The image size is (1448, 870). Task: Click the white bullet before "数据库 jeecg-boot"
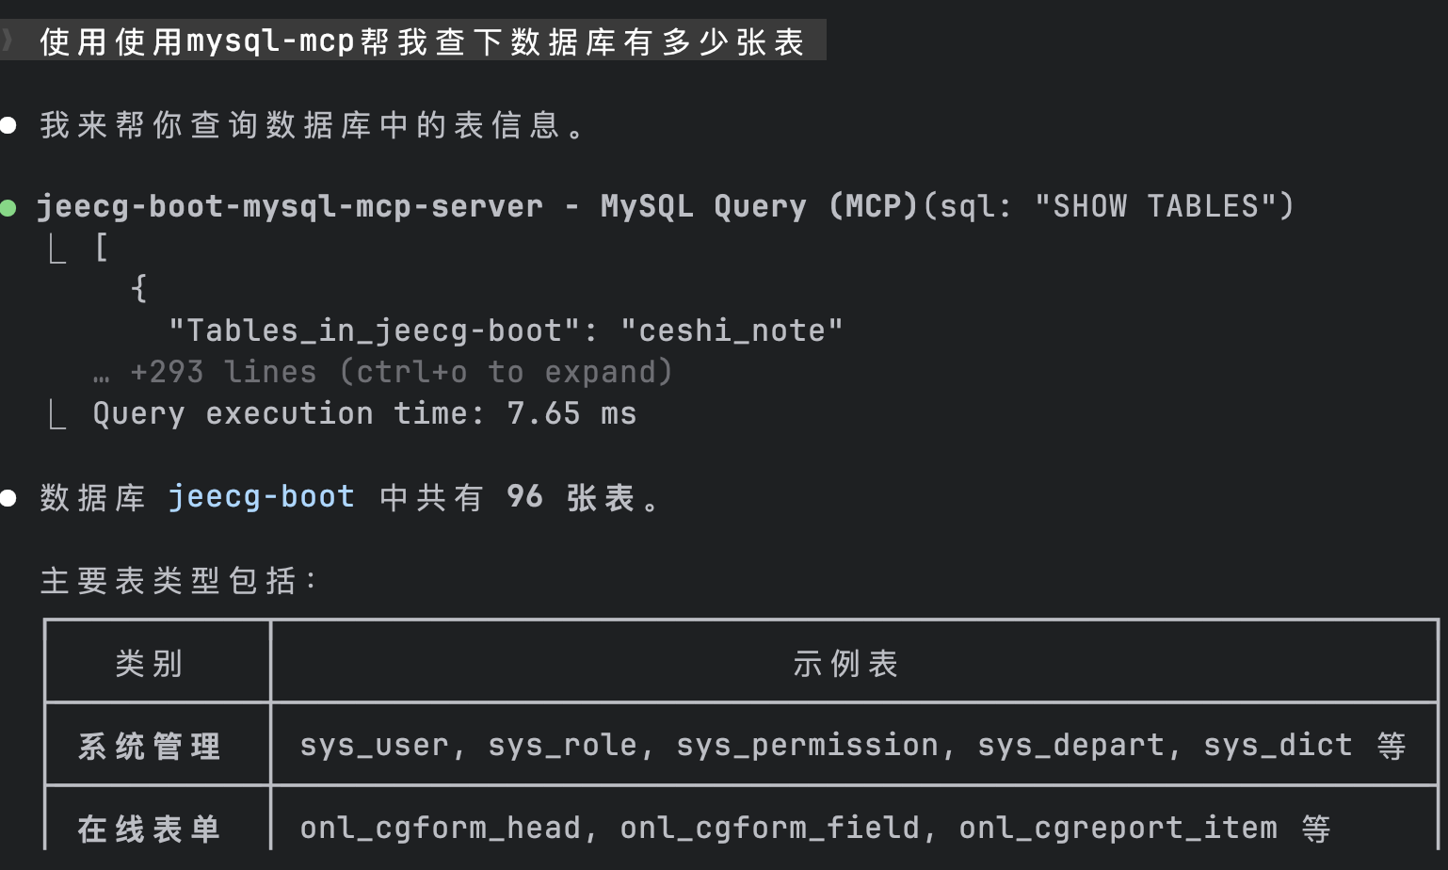tap(8, 498)
